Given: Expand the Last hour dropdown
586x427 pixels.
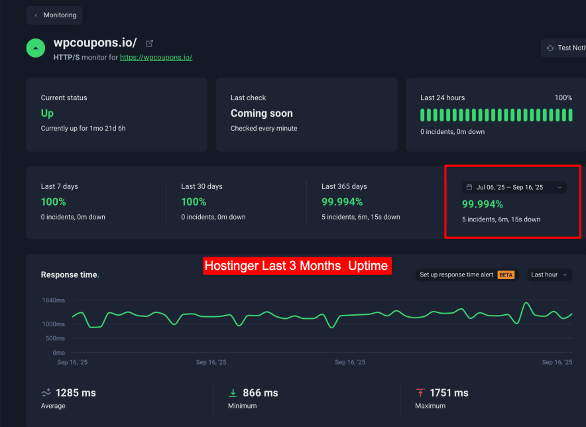Looking at the screenshot, I should click(549, 274).
